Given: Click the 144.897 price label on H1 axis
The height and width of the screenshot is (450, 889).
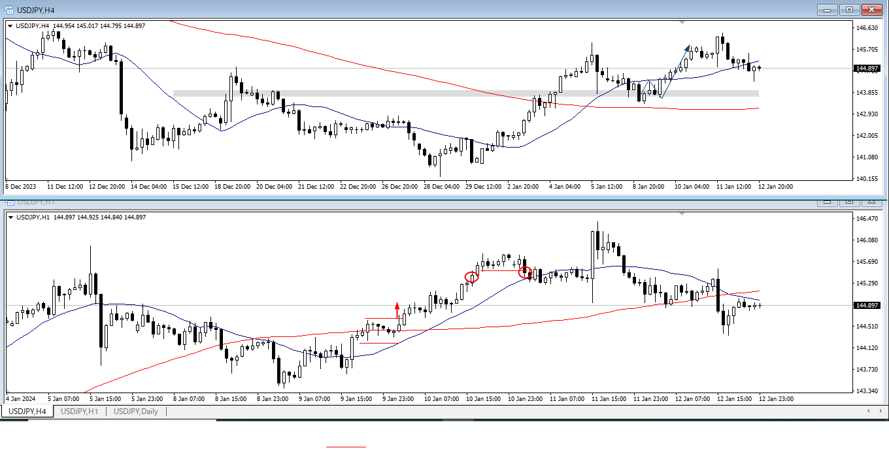Looking at the screenshot, I should (x=869, y=305).
